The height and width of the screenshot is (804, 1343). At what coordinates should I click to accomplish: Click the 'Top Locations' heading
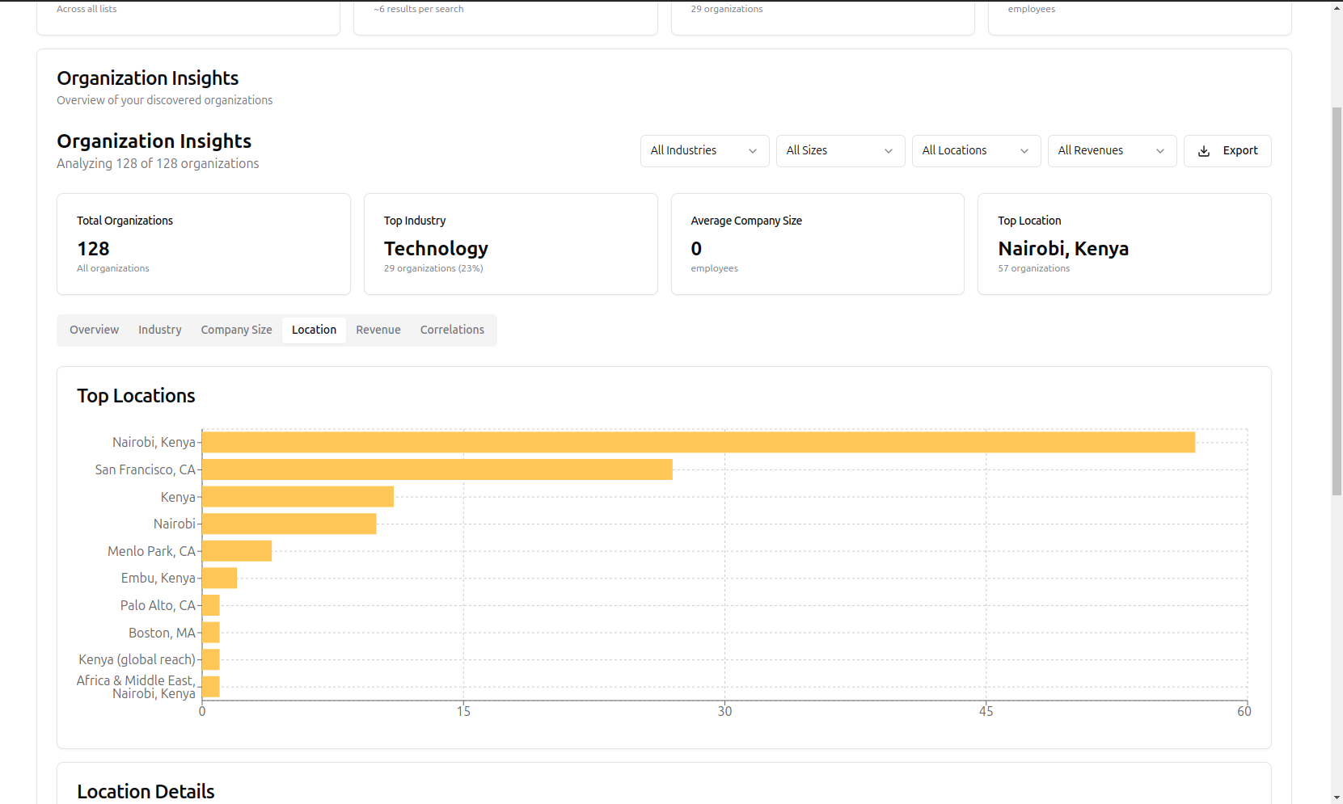pyautogui.click(x=136, y=396)
